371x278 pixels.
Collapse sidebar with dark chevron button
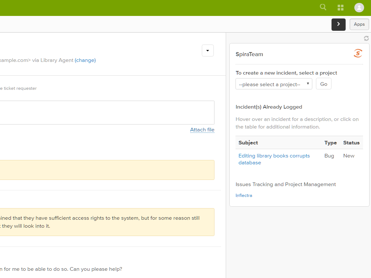click(338, 24)
